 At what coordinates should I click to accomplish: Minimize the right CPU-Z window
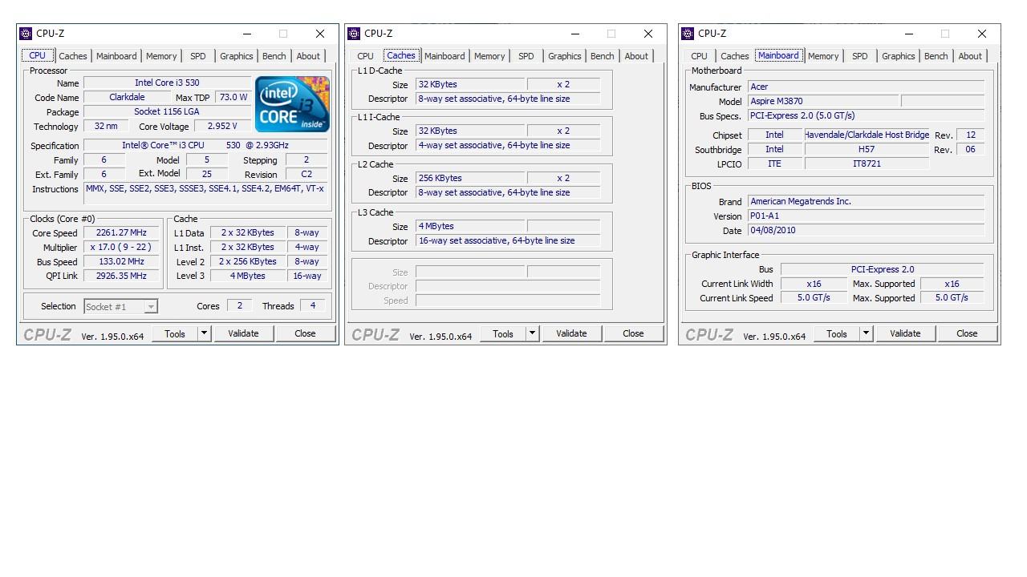point(909,34)
